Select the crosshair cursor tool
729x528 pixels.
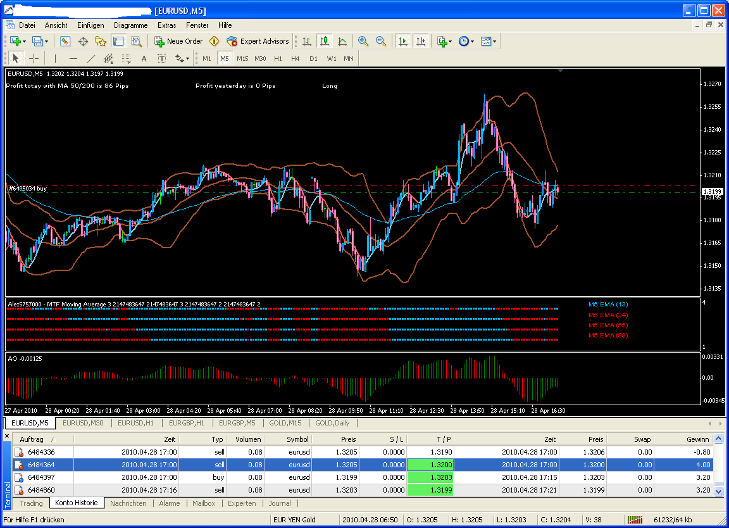click(34, 58)
